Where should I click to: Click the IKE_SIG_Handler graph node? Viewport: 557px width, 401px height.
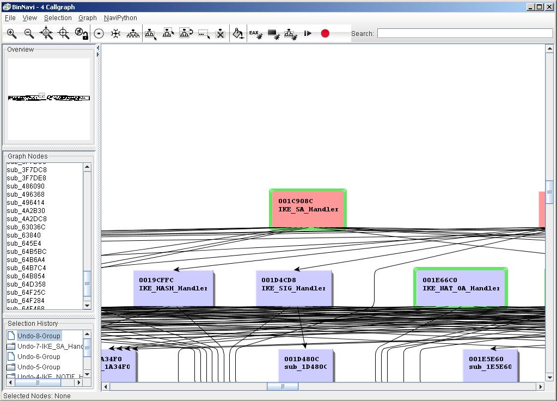click(294, 288)
